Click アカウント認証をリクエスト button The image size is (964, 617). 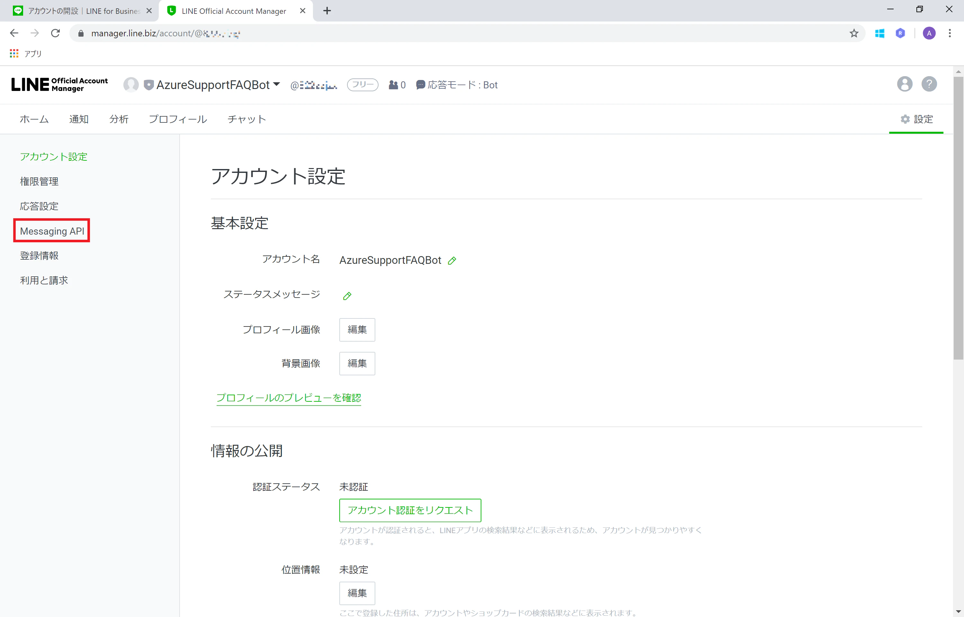[x=410, y=510]
